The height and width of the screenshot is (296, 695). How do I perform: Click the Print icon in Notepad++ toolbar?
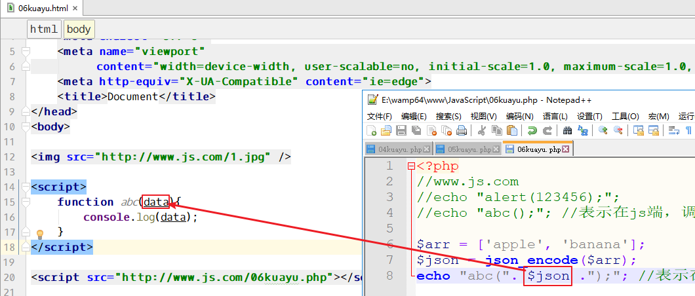[x=462, y=130]
